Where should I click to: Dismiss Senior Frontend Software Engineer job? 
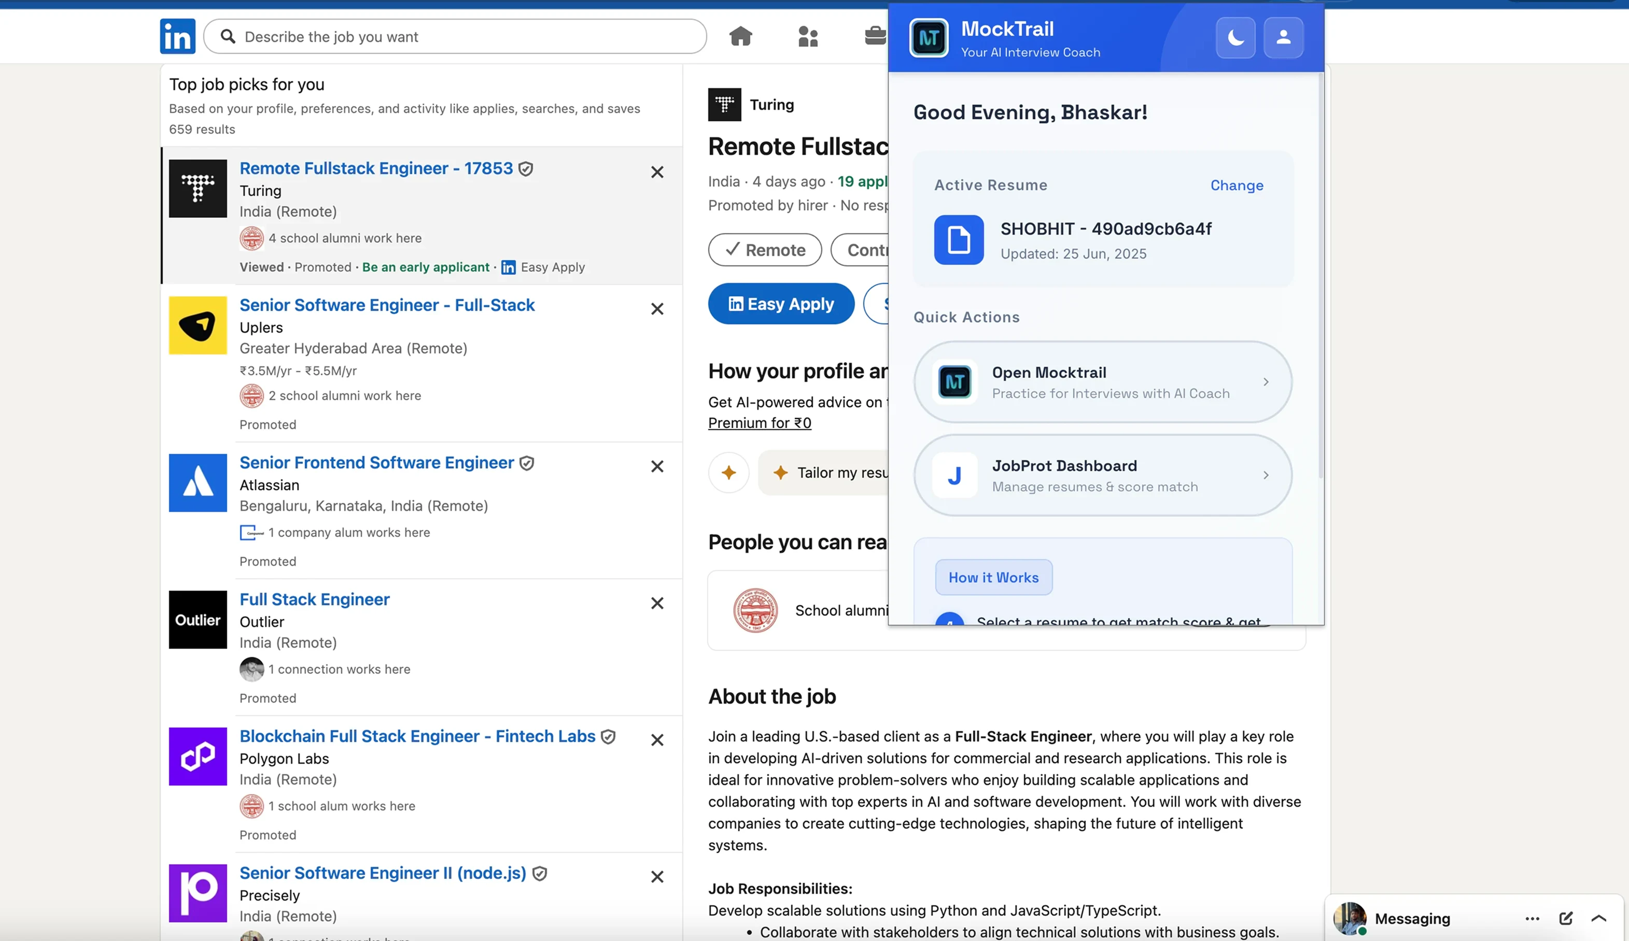(x=657, y=467)
